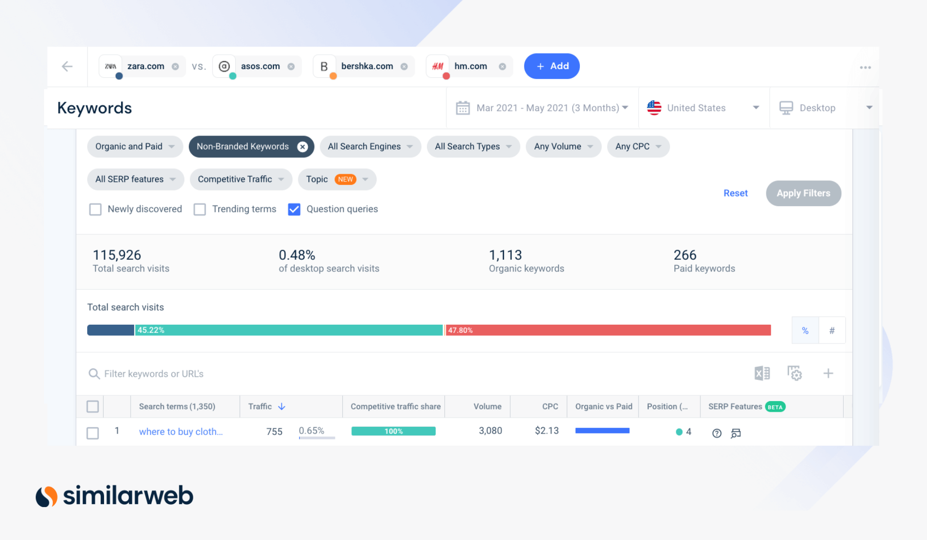Remove hm.com from the comparison
Viewport: 927px width, 540px height.
pos(502,67)
